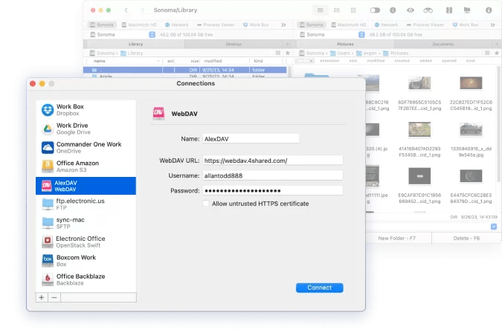502x336 pixels.
Task: Switch to Library tab in left pane
Action: click(135, 44)
